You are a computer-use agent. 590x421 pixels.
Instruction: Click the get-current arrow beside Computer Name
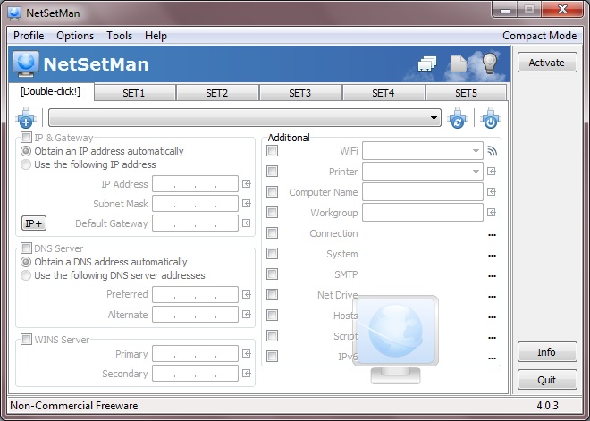pos(492,192)
